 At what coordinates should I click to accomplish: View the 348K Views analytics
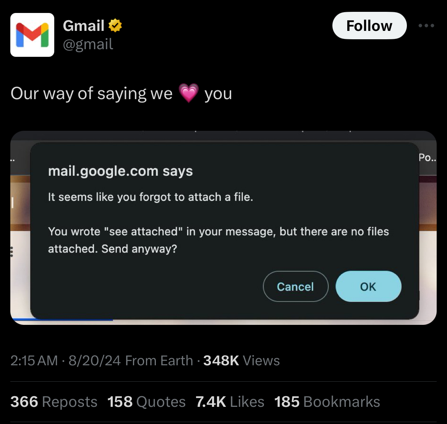click(241, 360)
